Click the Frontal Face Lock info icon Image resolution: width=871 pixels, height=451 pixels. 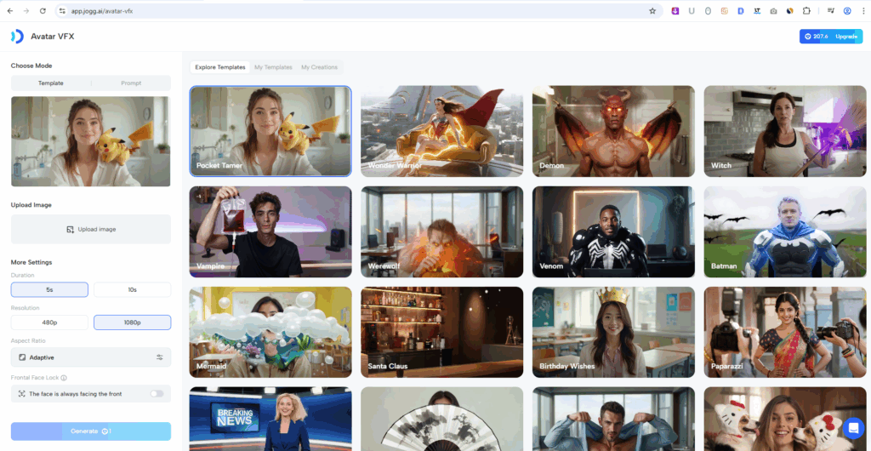64,378
